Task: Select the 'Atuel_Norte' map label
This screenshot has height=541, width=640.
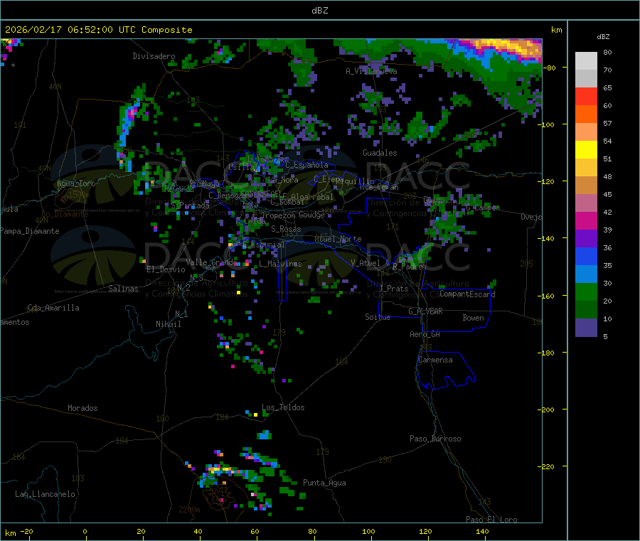Action: [338, 239]
